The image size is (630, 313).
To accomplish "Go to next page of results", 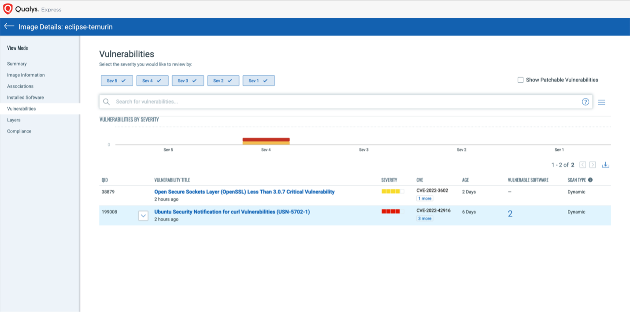I will (593, 165).
